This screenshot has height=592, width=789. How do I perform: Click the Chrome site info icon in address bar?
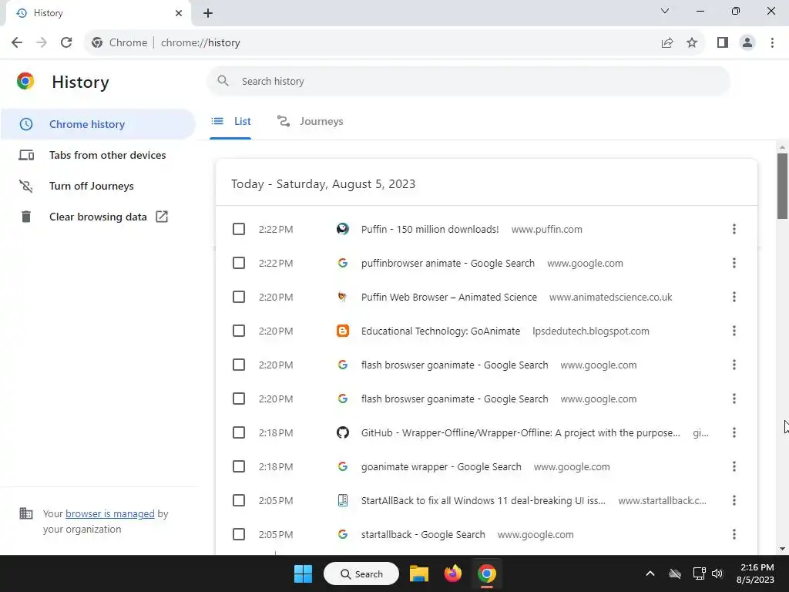(x=97, y=43)
